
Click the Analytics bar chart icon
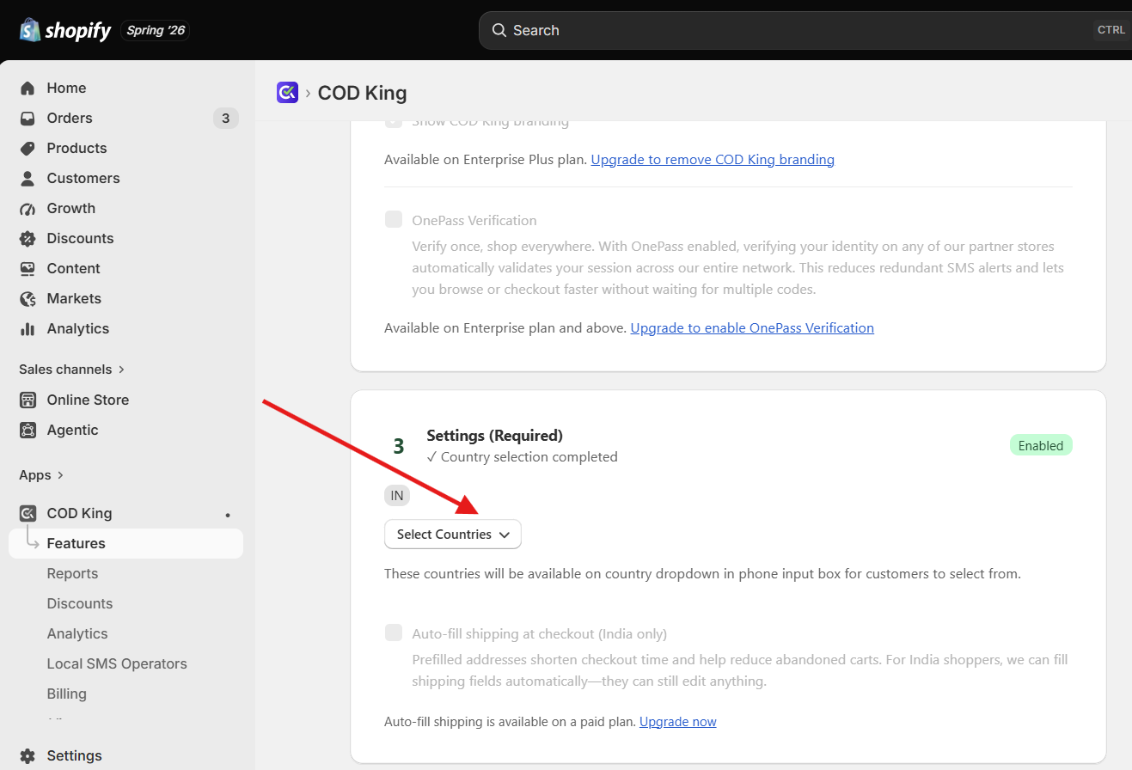pyautogui.click(x=28, y=328)
